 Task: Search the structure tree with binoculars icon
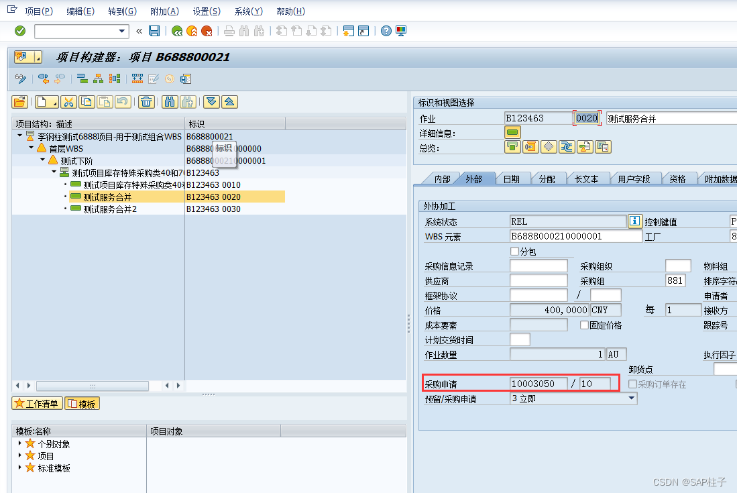coord(170,102)
